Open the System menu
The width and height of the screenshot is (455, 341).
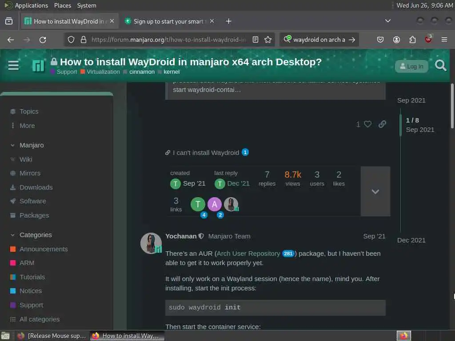[87, 5]
